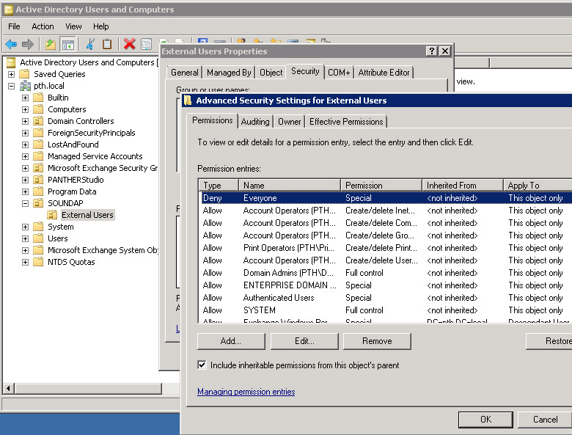The image size is (572, 435).
Task: Click the Add... button
Action: [231, 341]
